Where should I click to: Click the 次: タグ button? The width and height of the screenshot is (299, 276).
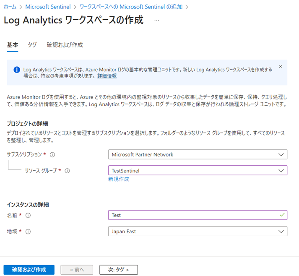[x=119, y=269]
